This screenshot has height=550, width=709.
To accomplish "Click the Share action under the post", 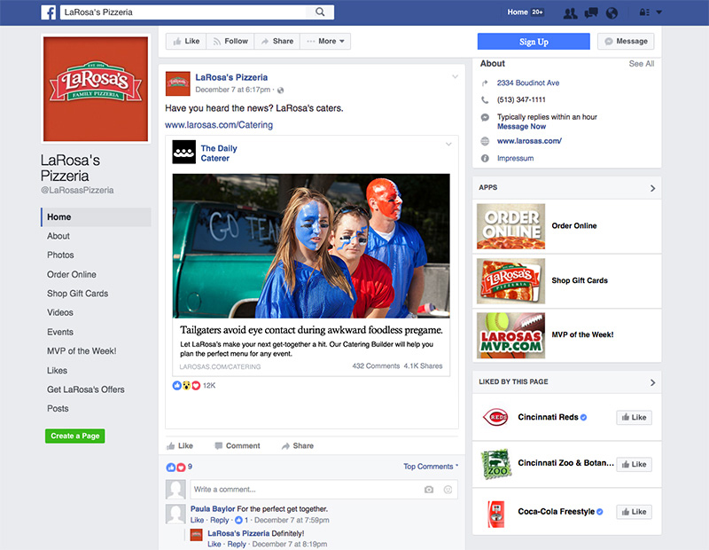I will coord(298,446).
